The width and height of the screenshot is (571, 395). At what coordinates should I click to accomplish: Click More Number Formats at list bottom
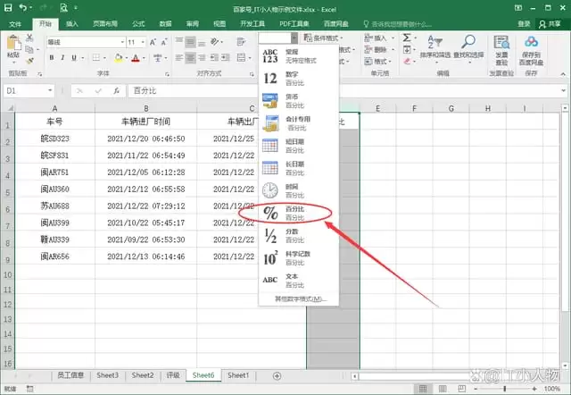[301, 299]
